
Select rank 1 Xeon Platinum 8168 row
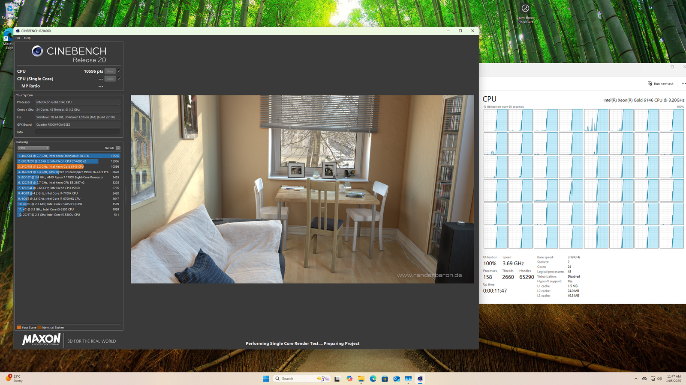tap(69, 156)
